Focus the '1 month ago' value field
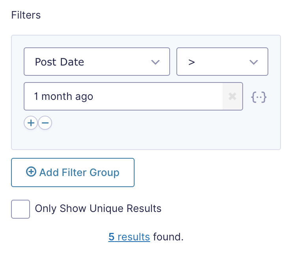This screenshot has height=253, width=292. (123, 96)
